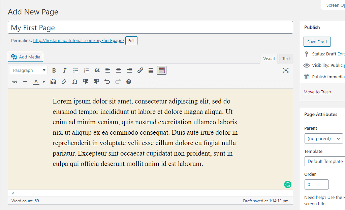Viewport: 345px width, 210px height.
Task: Click the page title field
Action: pyautogui.click(x=151, y=28)
